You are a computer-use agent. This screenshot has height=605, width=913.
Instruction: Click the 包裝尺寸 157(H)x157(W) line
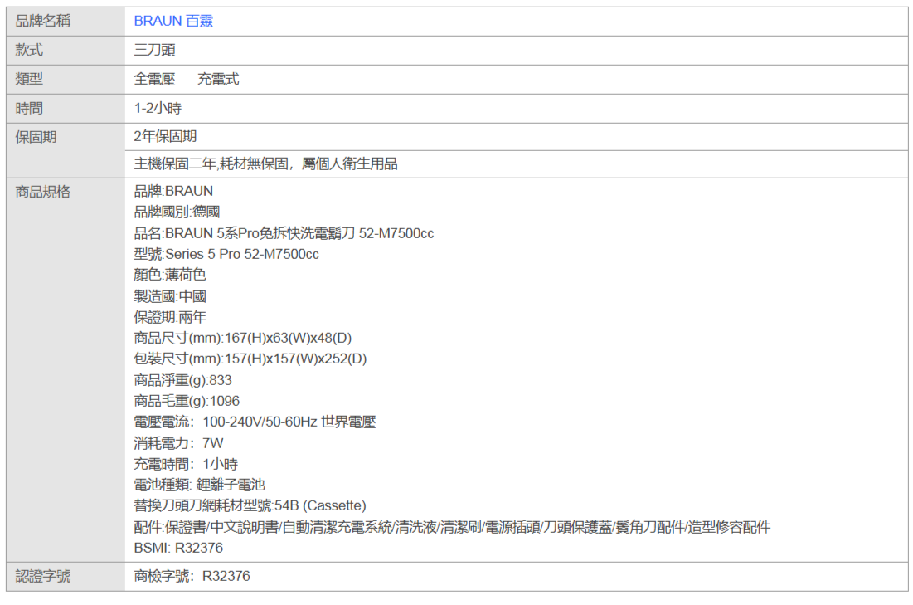(250, 359)
